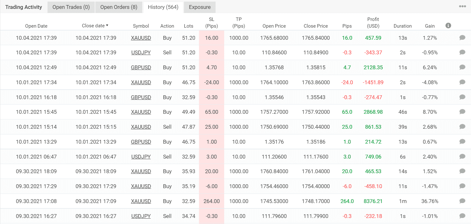Select the History (564) tab
The height and width of the screenshot is (224, 471).
tap(163, 7)
